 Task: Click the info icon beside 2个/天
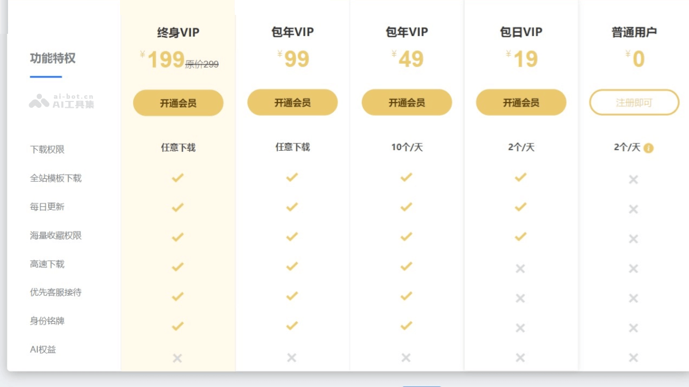point(649,148)
